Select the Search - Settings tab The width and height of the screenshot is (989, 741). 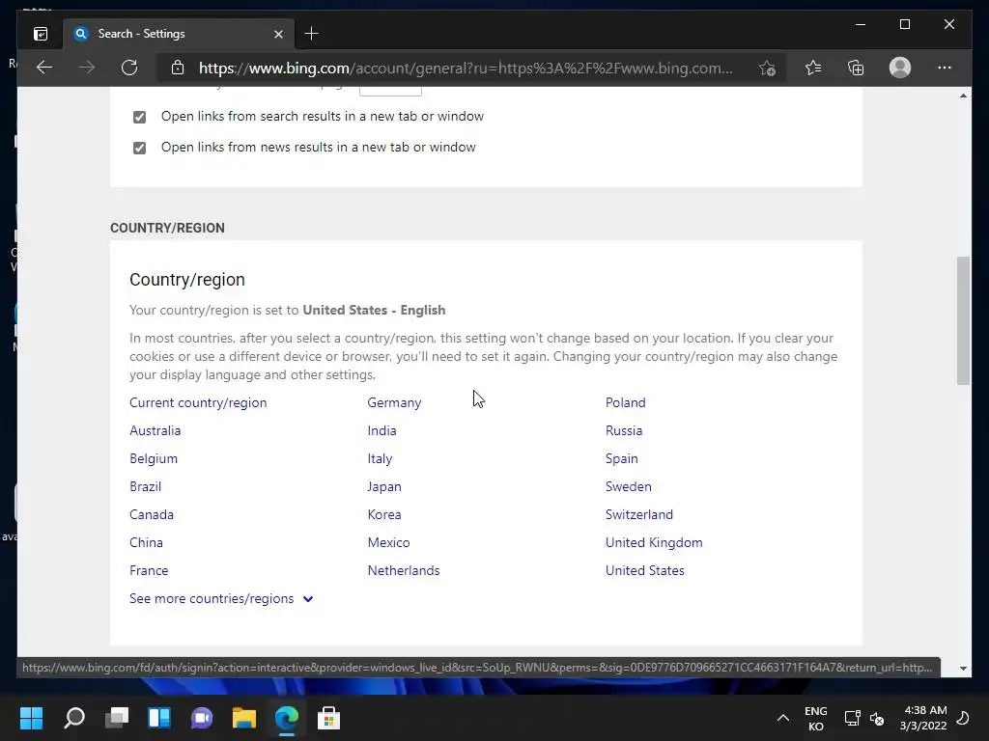pyautogui.click(x=179, y=34)
